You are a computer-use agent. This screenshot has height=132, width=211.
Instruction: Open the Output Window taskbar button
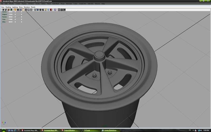coord(69,130)
